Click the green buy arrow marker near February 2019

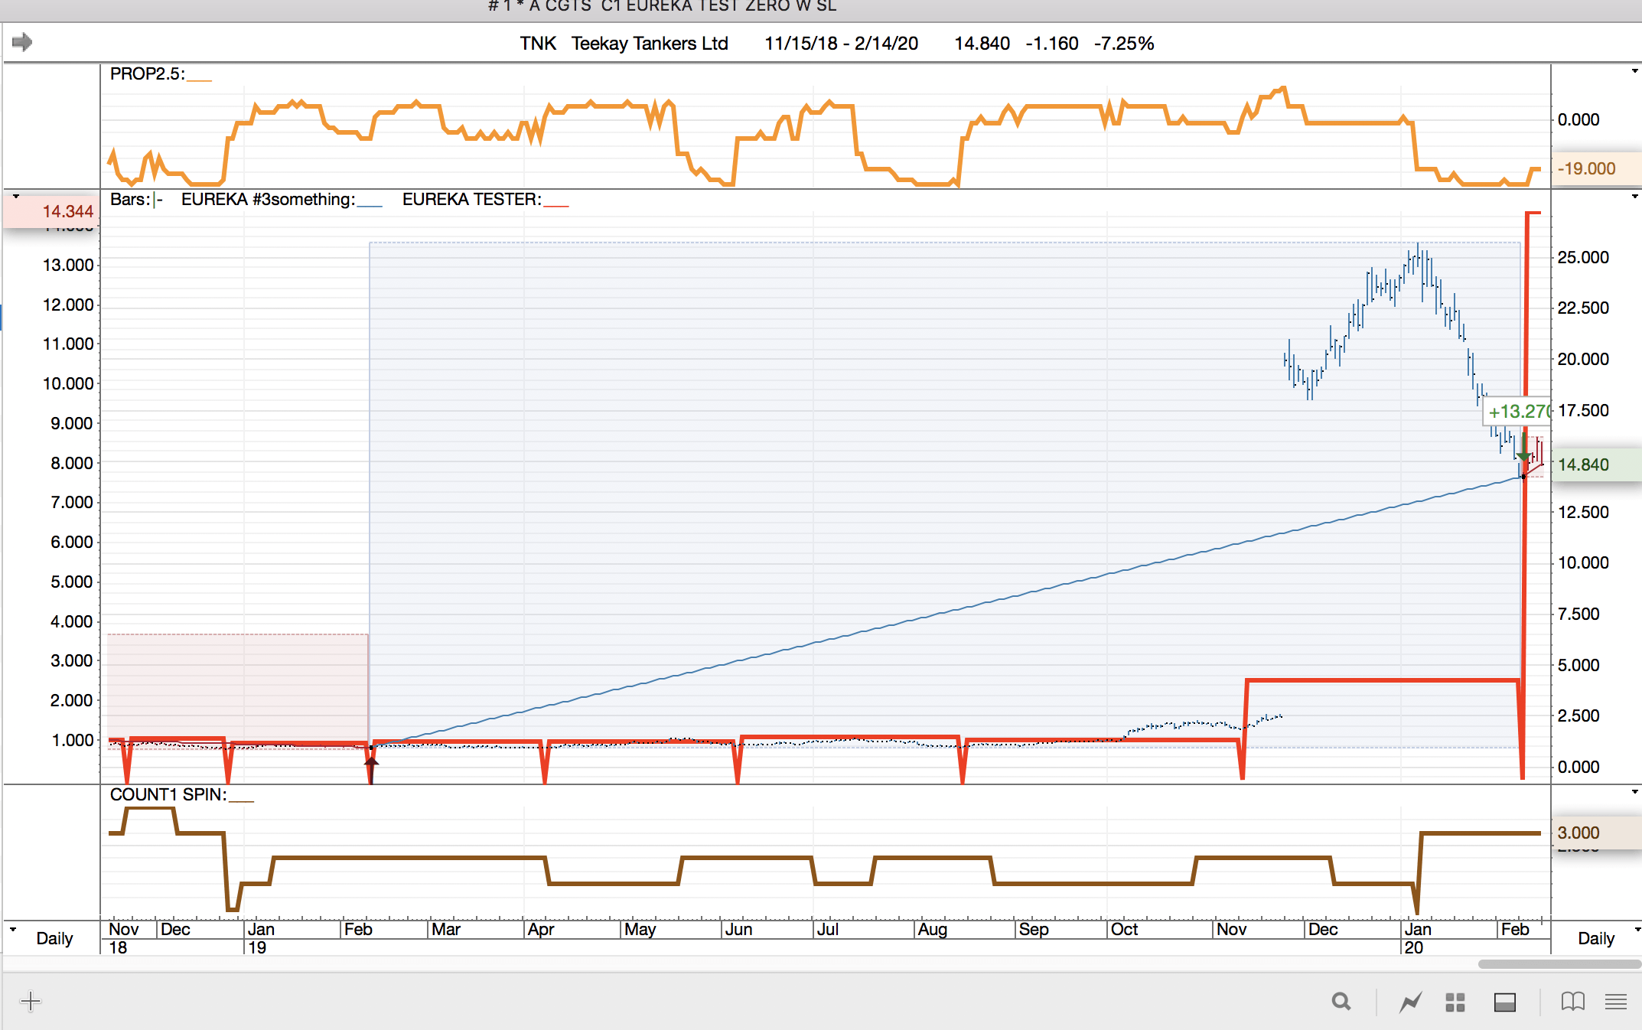click(371, 764)
